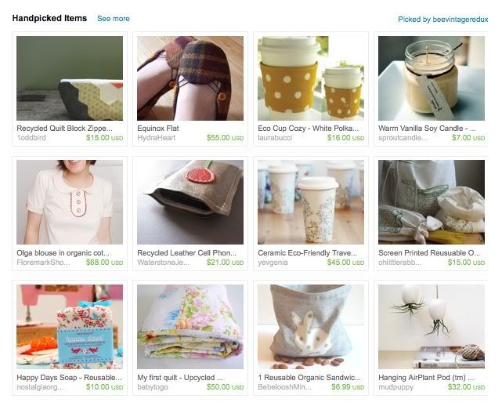
Task: Click the Equinox Flat title link
Action: click(x=158, y=129)
